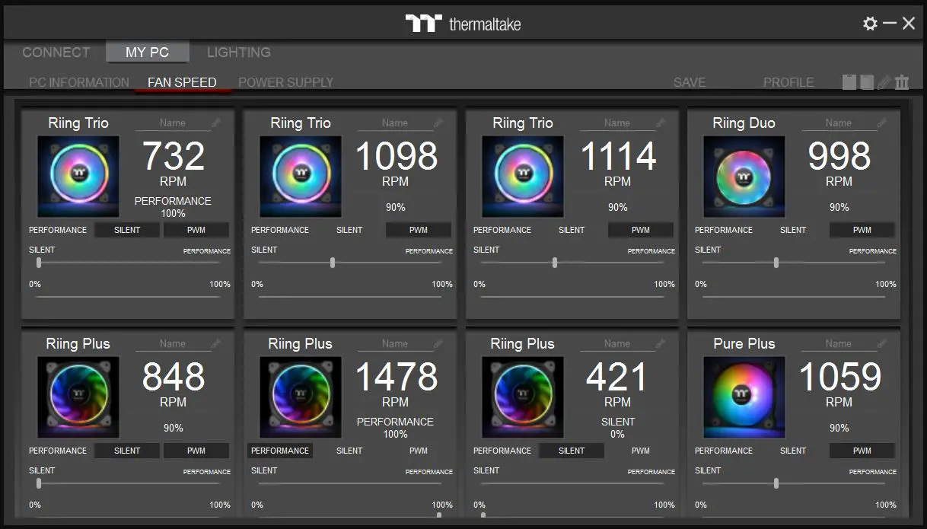Click the SAVE button

pyautogui.click(x=690, y=81)
